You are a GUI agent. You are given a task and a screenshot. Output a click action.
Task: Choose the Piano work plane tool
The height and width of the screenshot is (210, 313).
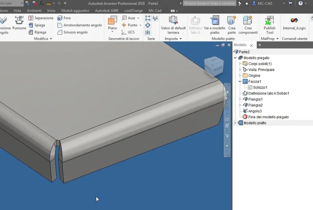[x=112, y=23]
